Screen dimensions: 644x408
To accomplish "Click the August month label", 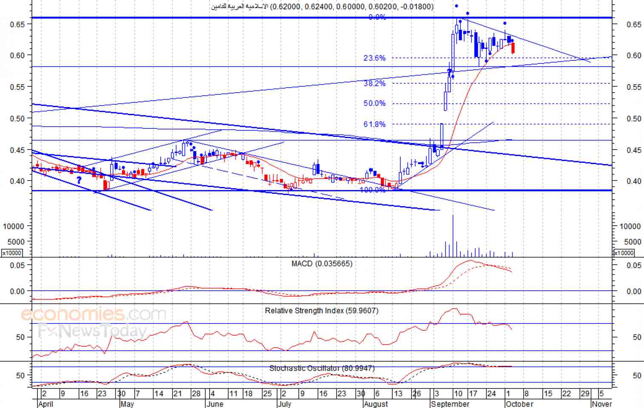I will pyautogui.click(x=376, y=404).
